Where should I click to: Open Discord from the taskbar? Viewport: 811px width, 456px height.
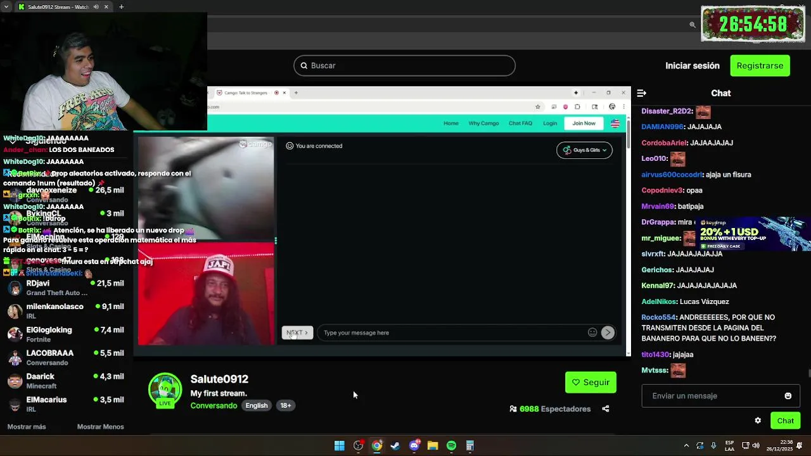pyautogui.click(x=414, y=446)
